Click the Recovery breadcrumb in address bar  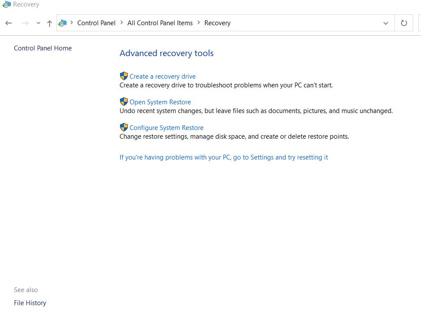click(x=217, y=23)
